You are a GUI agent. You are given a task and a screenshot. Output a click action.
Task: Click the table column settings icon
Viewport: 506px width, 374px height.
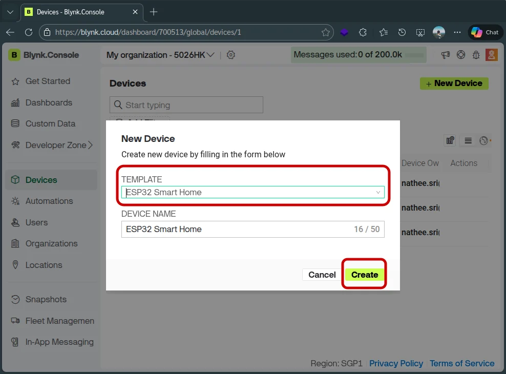click(451, 140)
